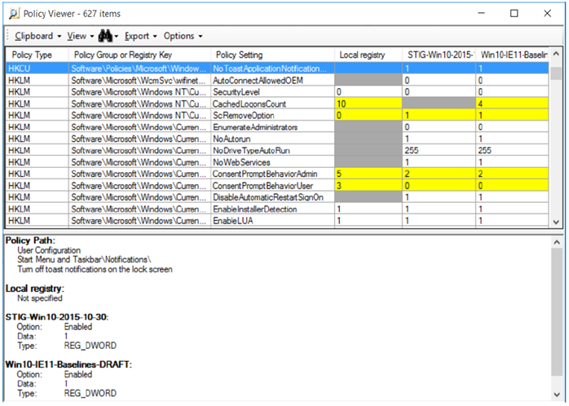Click the STIG-Win10-2015 column header

(x=439, y=55)
